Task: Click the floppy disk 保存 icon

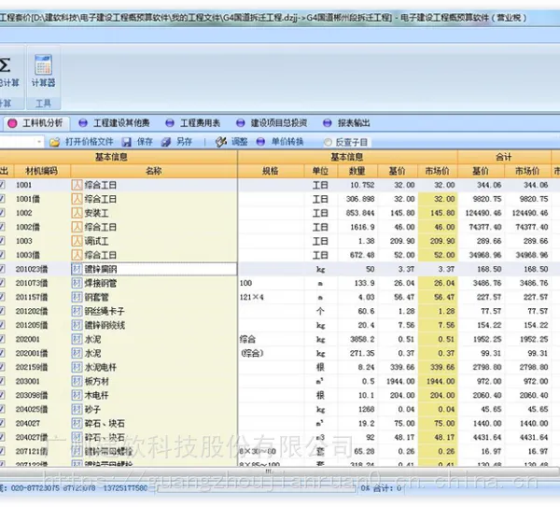Action: coord(126,142)
